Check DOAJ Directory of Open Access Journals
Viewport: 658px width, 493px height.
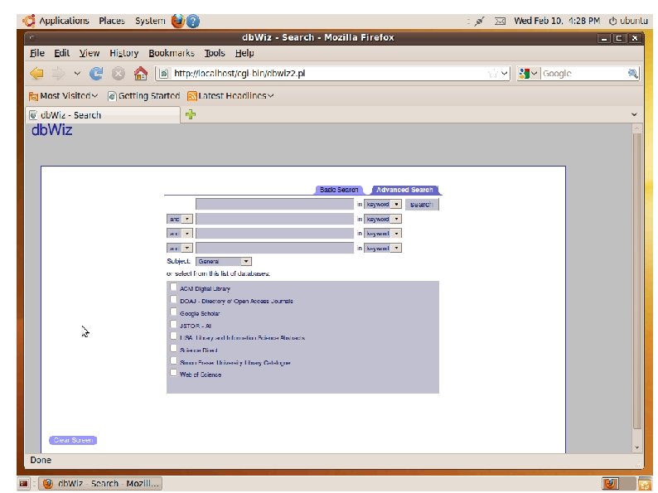point(173,299)
